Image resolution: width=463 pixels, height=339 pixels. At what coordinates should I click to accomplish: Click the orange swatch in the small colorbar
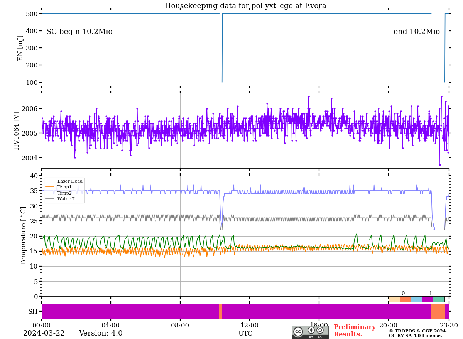click(x=406, y=299)
